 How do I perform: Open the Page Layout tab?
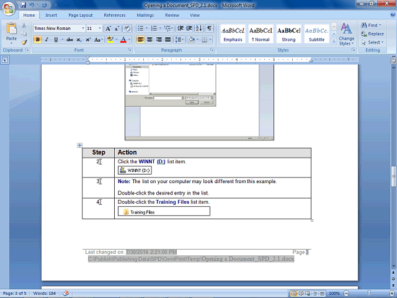click(81, 15)
